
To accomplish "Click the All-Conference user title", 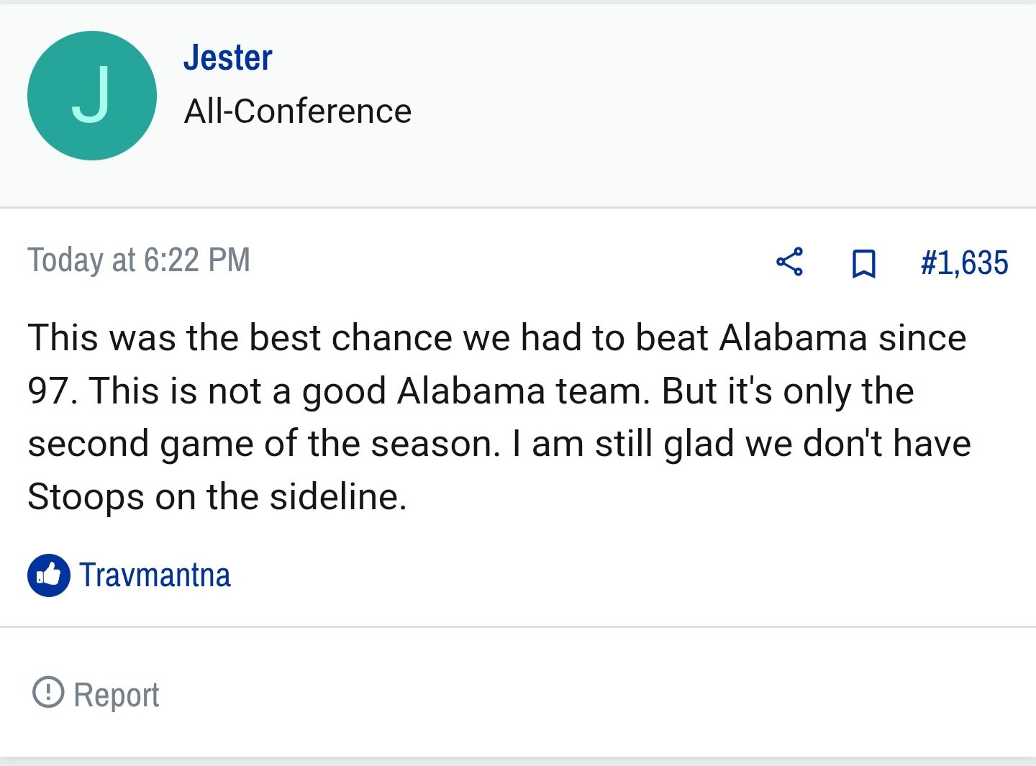I will (298, 111).
